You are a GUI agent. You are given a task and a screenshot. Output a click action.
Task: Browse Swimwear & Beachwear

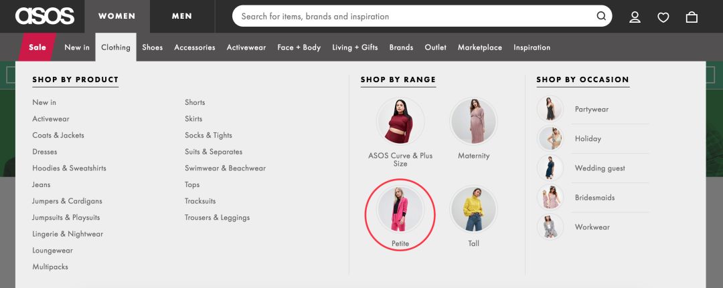point(226,168)
